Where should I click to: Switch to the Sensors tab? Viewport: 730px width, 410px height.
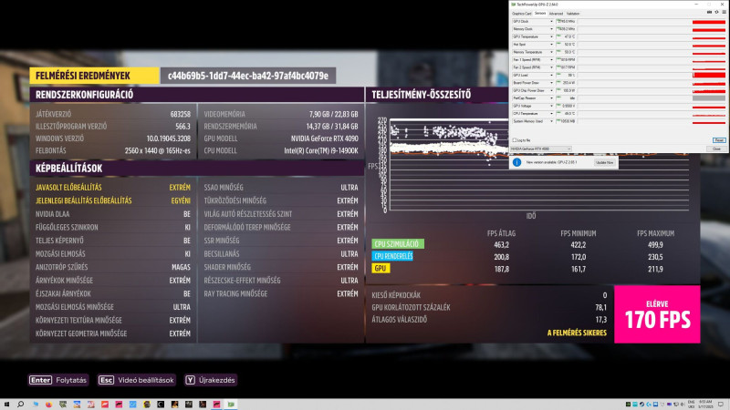[540, 14]
